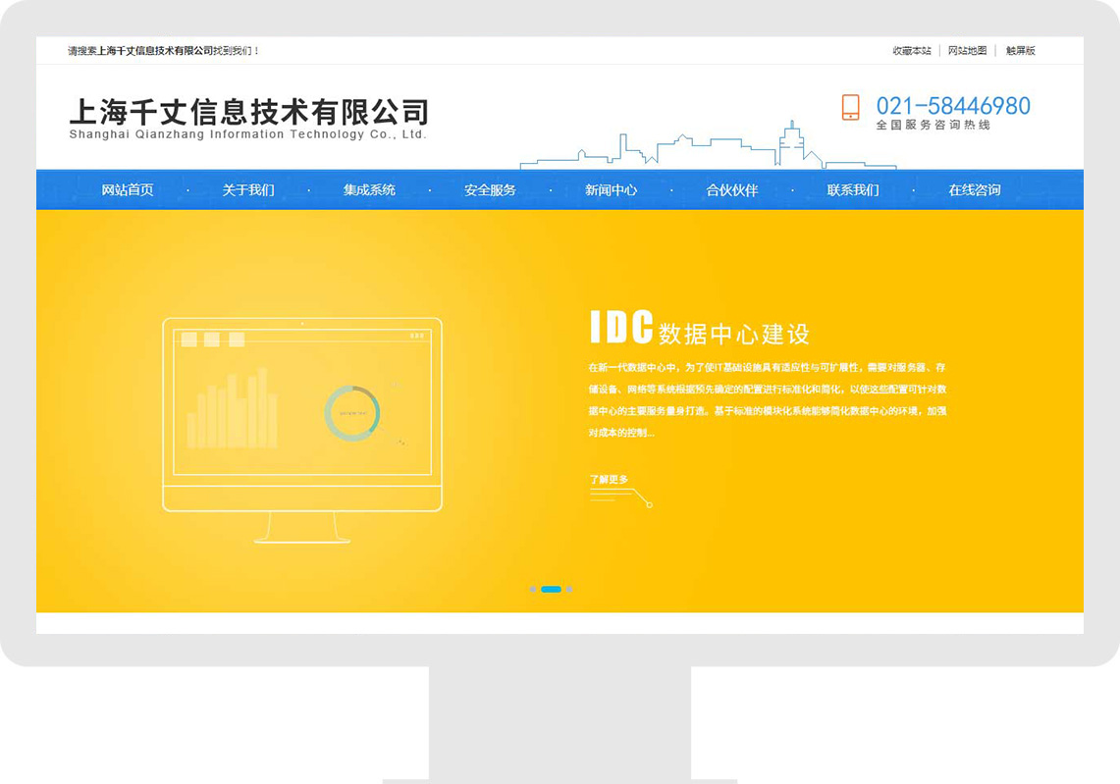Navigate to 安全服务 section
The image size is (1120, 784).
[x=490, y=190]
